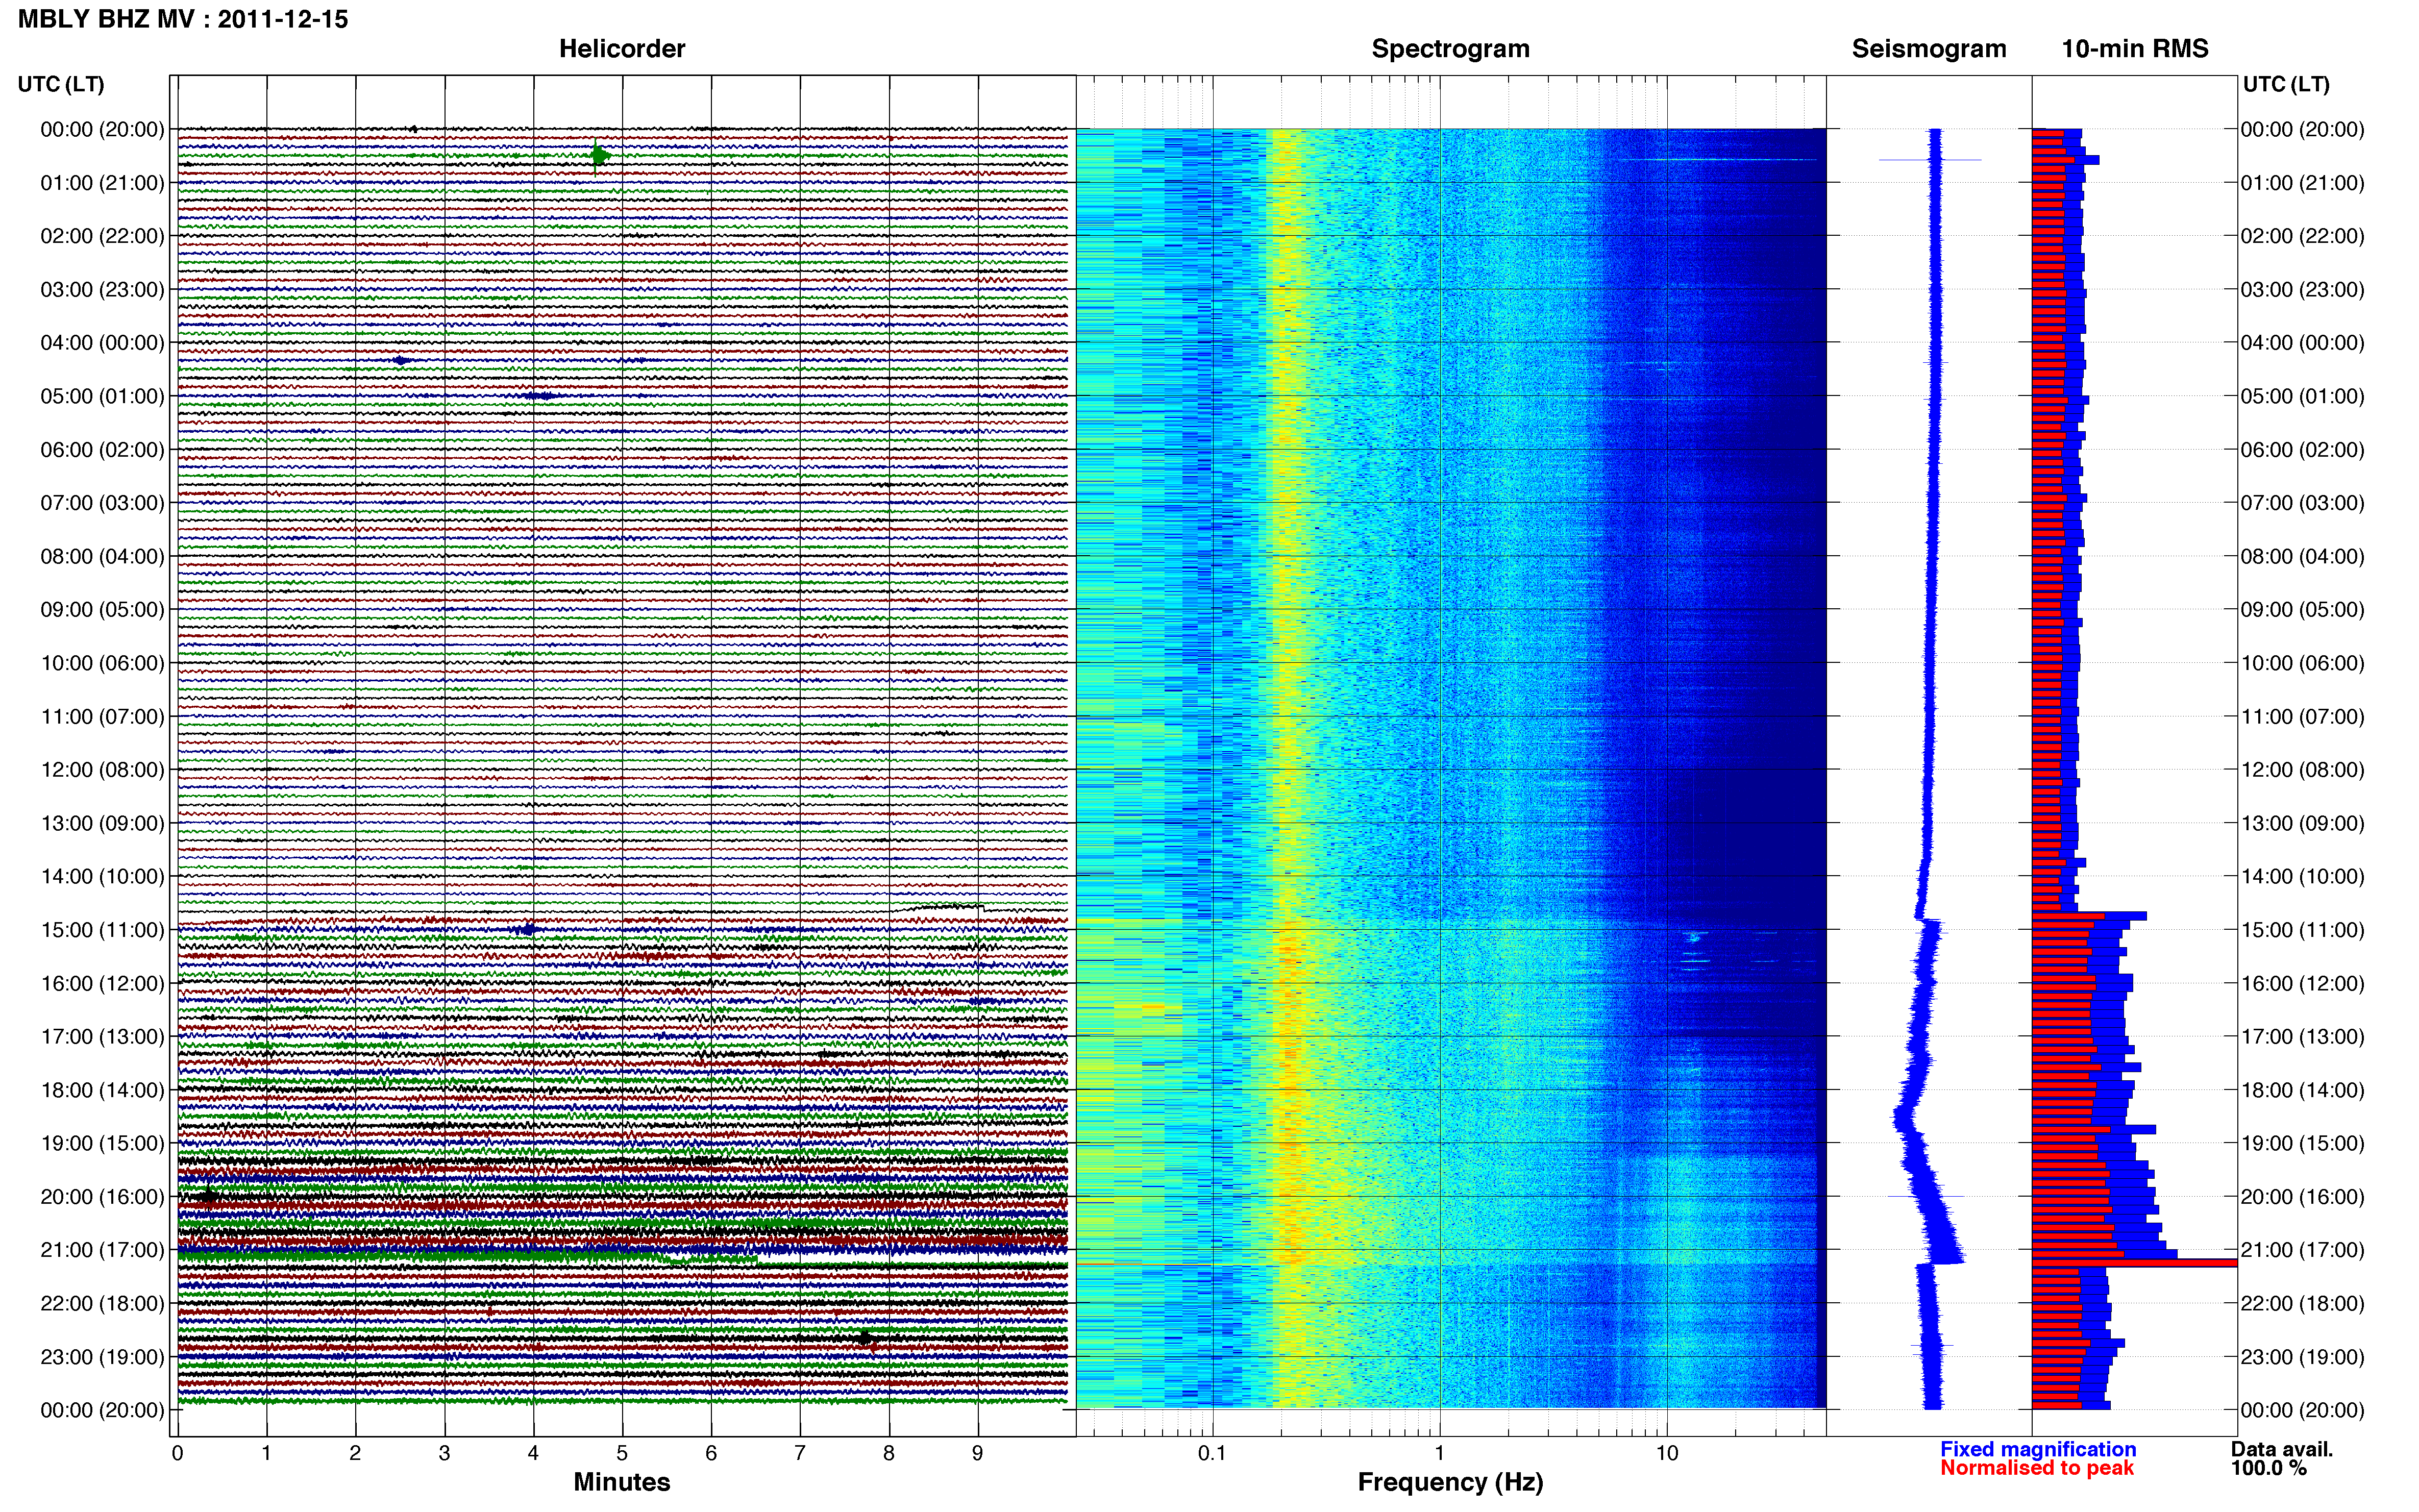Click the 'Helicorder' panel heading

click(622, 49)
